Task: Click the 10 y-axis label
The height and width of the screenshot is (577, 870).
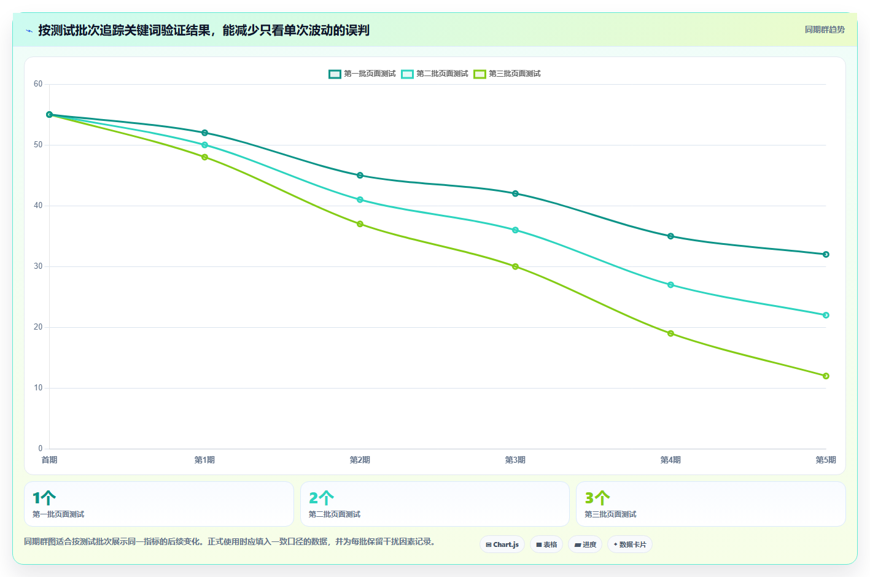Action: coord(38,388)
